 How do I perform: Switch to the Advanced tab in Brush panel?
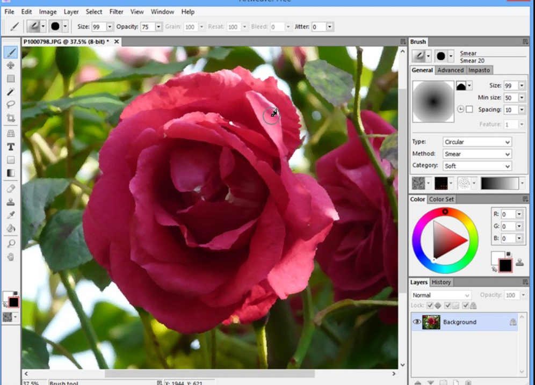click(x=450, y=70)
